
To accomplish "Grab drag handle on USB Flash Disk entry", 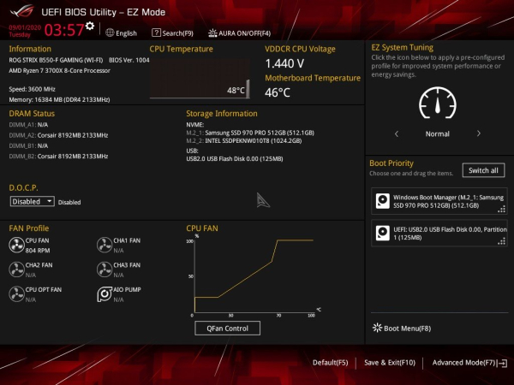I will pos(502,241).
